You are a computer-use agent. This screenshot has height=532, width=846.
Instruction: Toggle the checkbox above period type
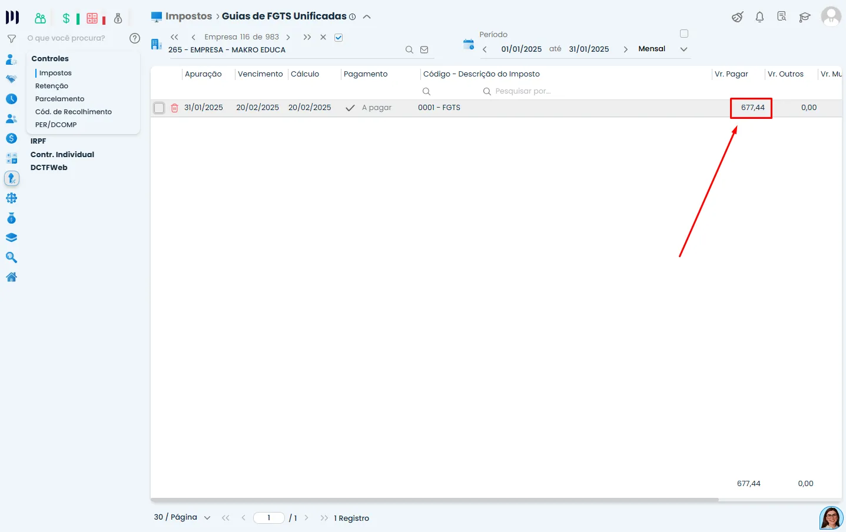pos(684,34)
